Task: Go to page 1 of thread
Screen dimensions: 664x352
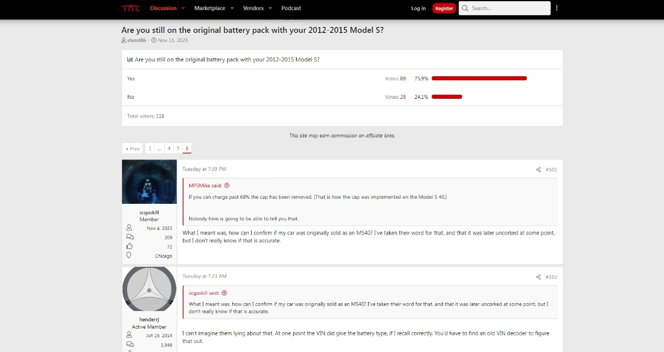Action: pos(150,149)
